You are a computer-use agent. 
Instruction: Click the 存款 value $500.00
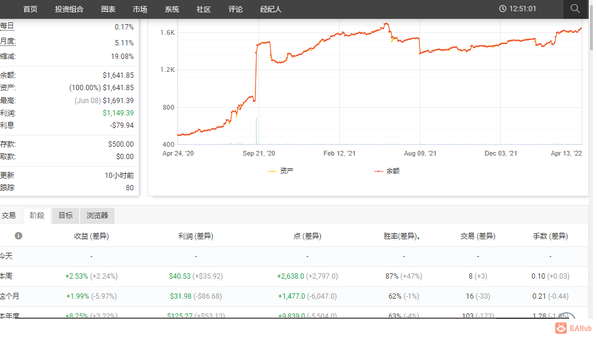(x=121, y=144)
